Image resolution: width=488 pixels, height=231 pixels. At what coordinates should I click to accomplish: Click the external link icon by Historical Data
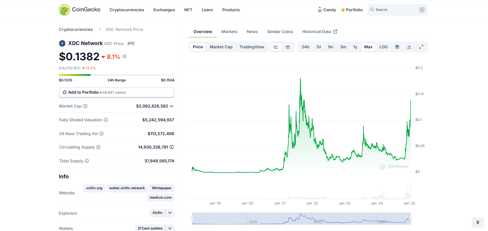tap(335, 32)
